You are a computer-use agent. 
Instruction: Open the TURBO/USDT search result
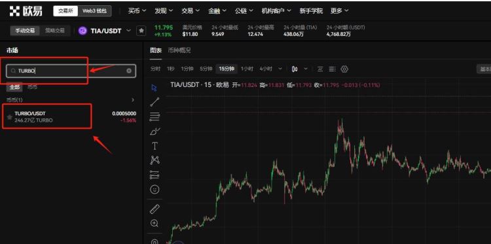pyautogui.click(x=71, y=116)
